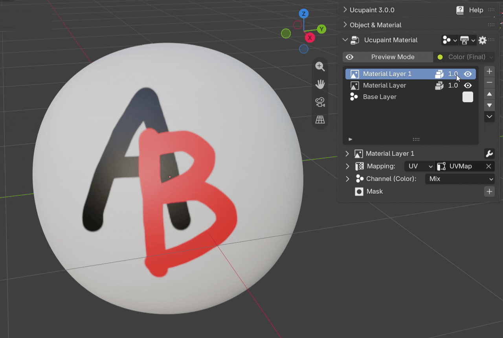Viewport: 503px width, 338px height.
Task: Open the UV mapping type dropdown
Action: (x=419, y=166)
